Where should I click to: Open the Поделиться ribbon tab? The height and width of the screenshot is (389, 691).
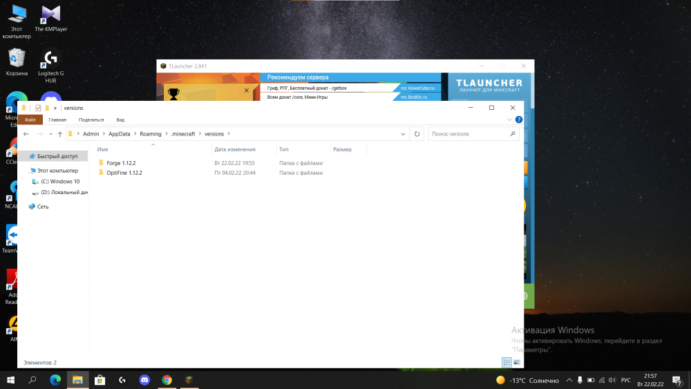click(x=91, y=120)
